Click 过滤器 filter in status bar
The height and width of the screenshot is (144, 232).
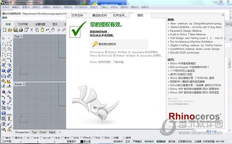click(x=198, y=142)
